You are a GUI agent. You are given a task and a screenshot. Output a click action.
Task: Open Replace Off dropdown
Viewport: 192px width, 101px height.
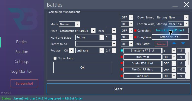(68, 50)
